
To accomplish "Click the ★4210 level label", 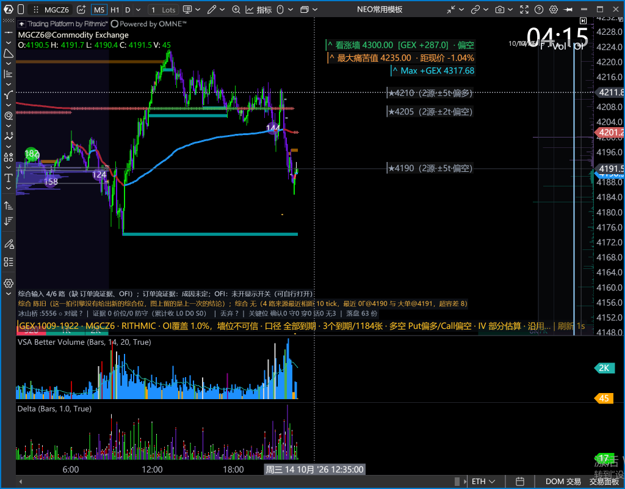I will pyautogui.click(x=430, y=93).
